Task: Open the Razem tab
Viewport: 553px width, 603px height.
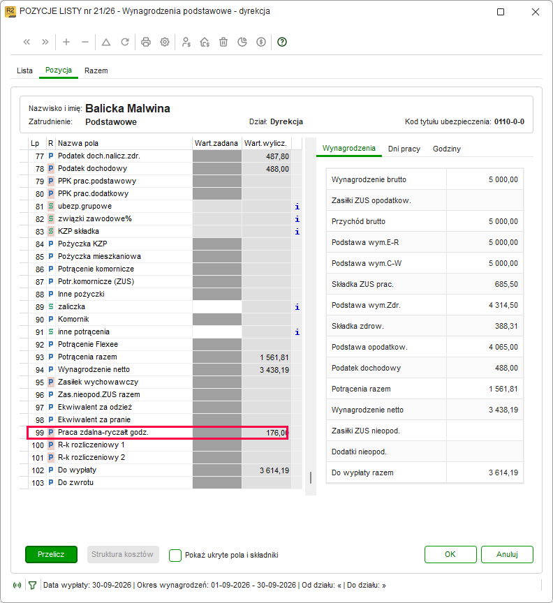Action: [x=96, y=70]
